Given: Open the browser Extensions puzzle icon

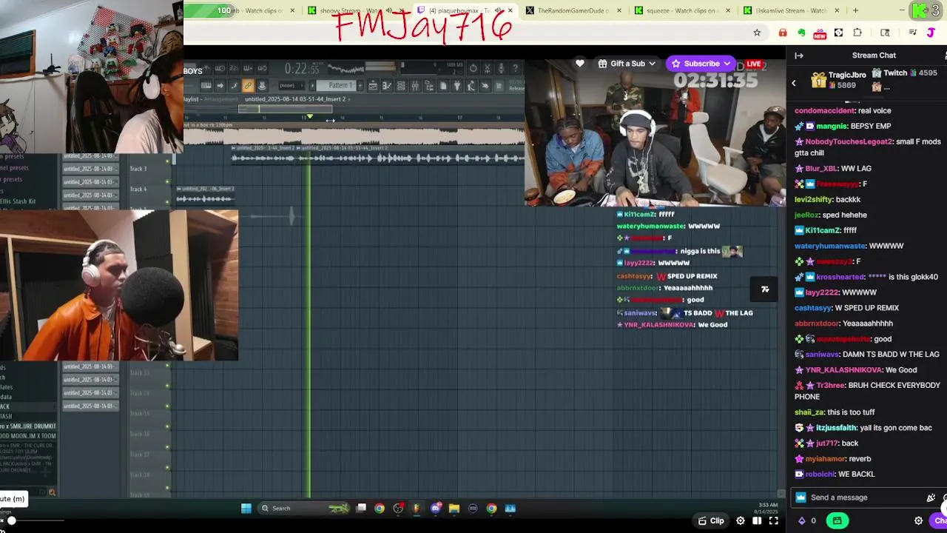Looking at the screenshot, I should pos(857,33).
